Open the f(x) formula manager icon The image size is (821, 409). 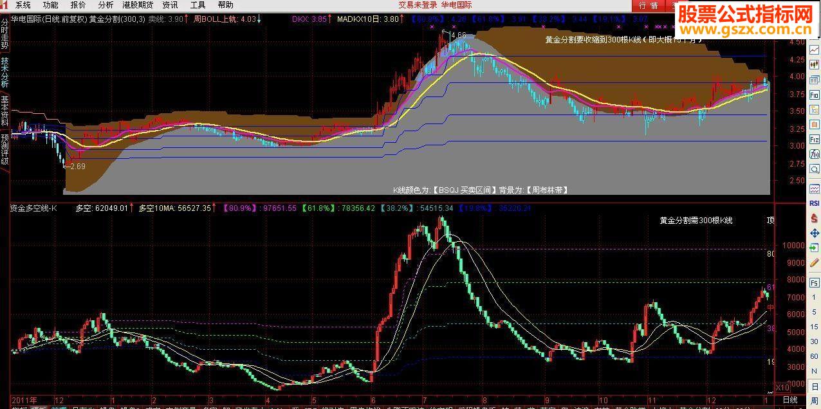(814, 154)
